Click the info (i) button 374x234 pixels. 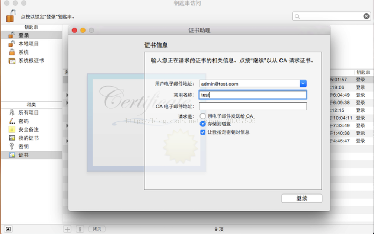click(80, 229)
